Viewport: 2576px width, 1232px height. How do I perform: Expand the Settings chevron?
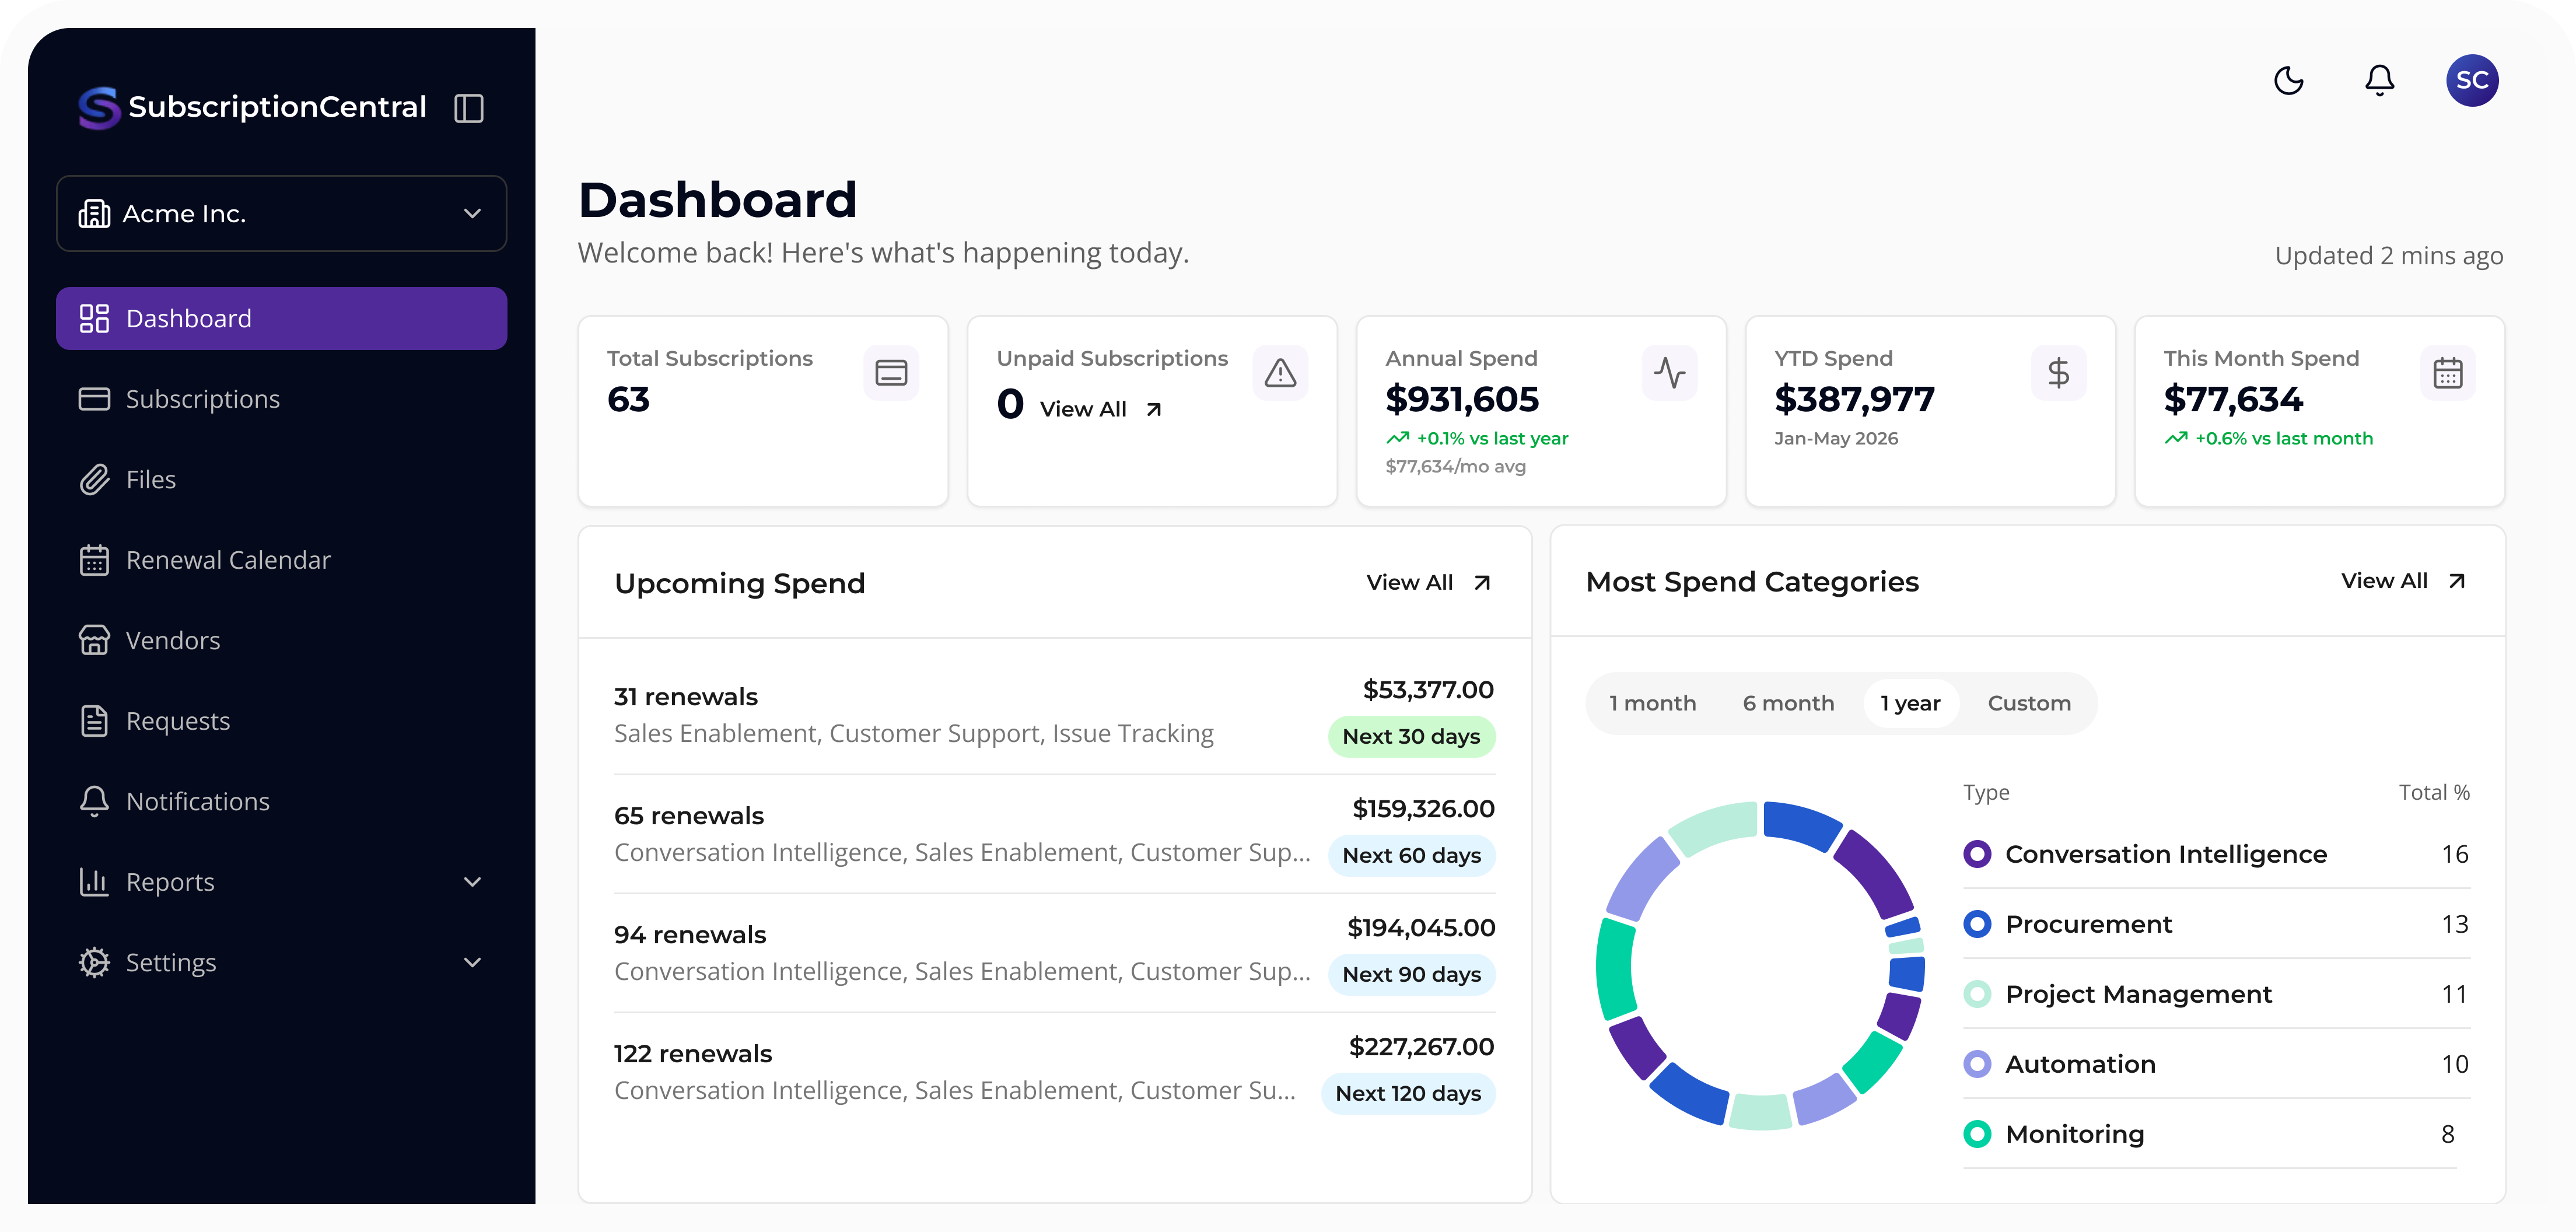pyautogui.click(x=472, y=962)
